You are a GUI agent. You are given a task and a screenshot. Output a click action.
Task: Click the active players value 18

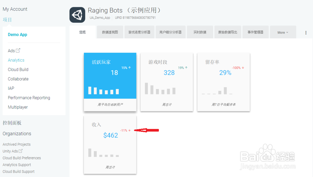pos(114,73)
